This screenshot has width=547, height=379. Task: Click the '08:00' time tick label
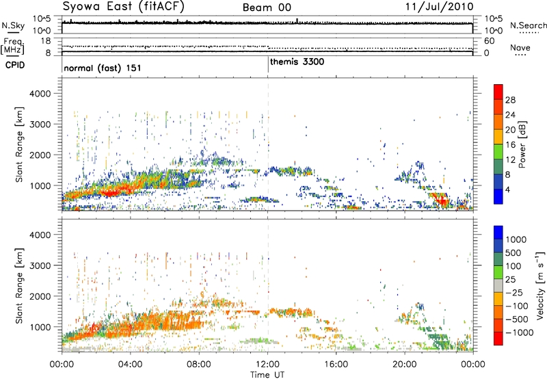click(199, 365)
